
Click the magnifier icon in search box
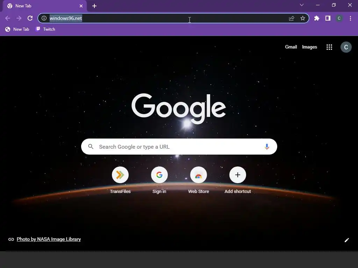pyautogui.click(x=91, y=147)
